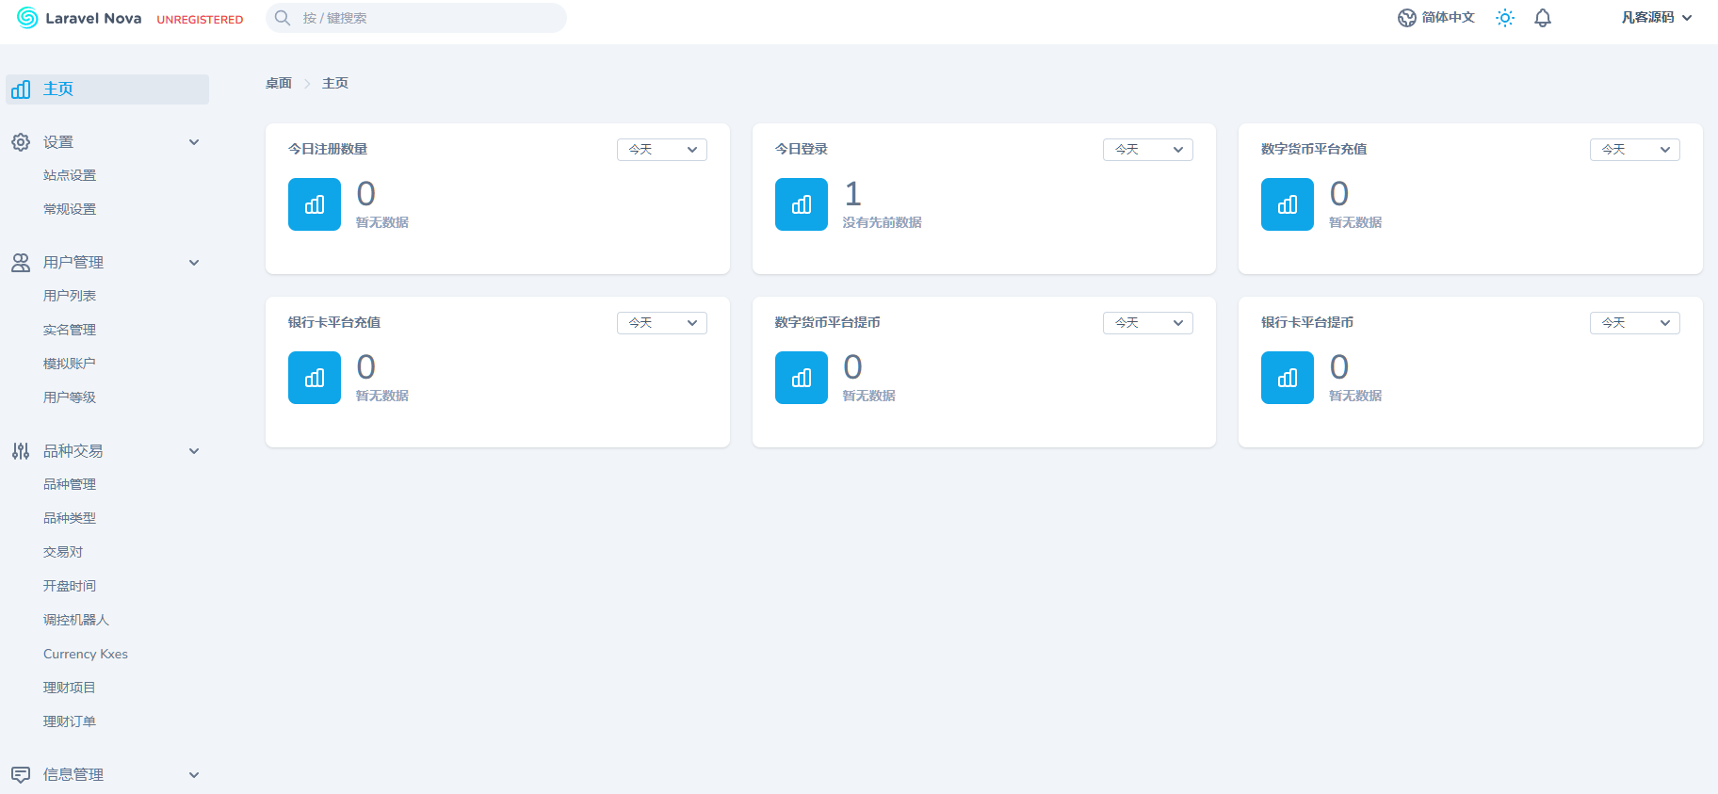The width and height of the screenshot is (1718, 794).
Task: Select 主页 in the sidebar
Action: (58, 89)
